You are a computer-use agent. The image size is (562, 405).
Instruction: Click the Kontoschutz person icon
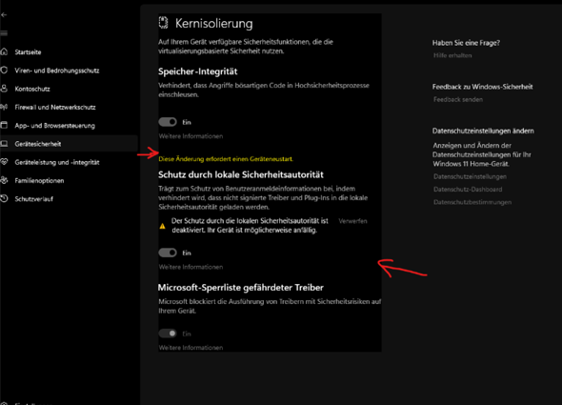4,89
